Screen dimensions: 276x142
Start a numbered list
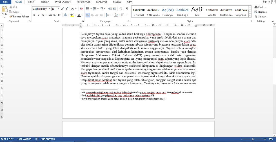click(x=94, y=9)
